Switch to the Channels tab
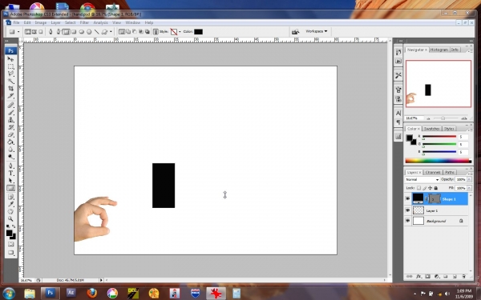The width and height of the screenshot is (481, 300). coord(433,172)
